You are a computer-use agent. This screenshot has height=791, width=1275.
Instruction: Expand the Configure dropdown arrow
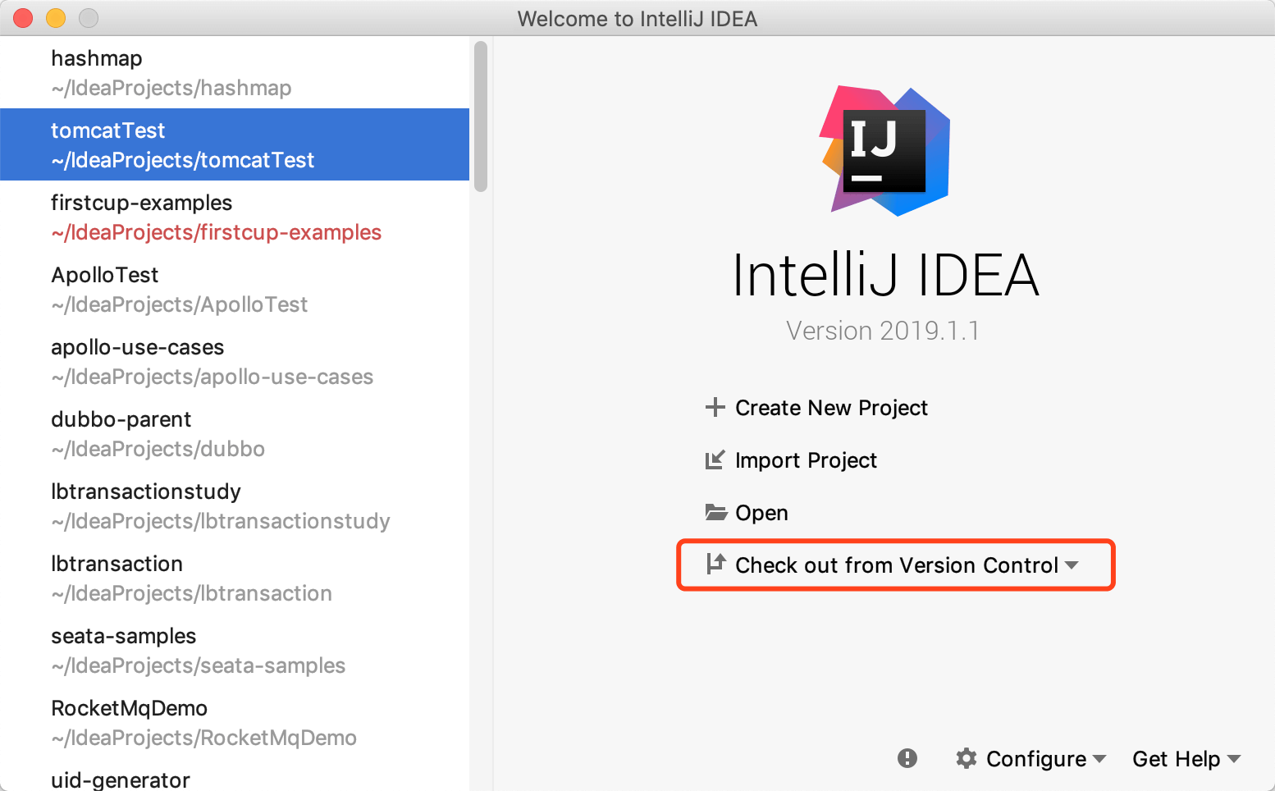(x=1099, y=759)
